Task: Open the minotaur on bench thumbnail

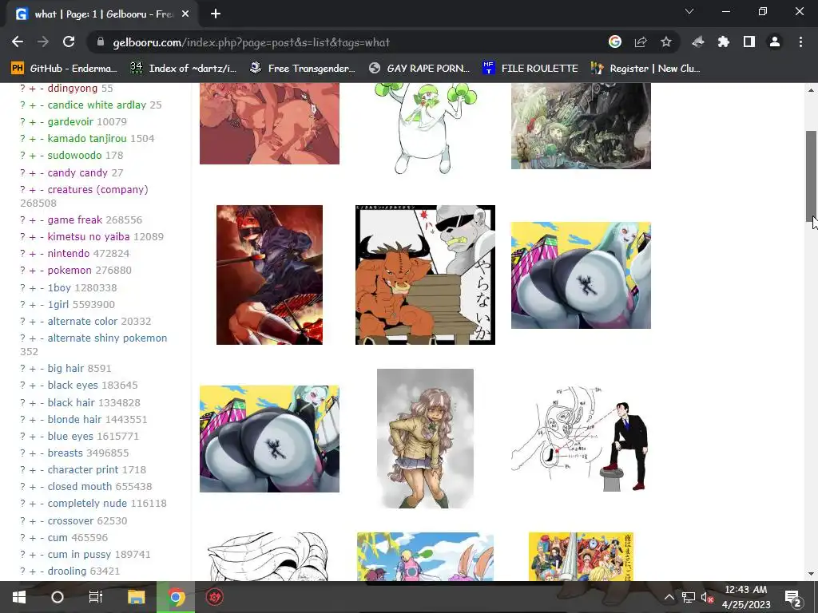Action: coord(425,275)
